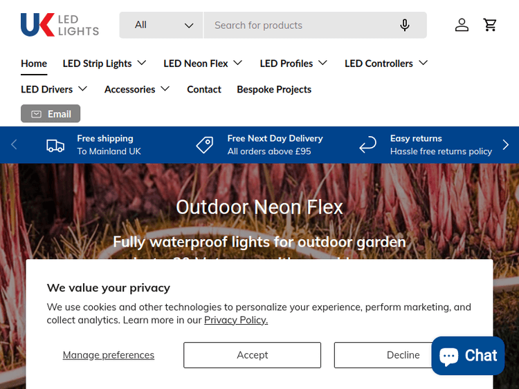The height and width of the screenshot is (389, 519).
Task: Expand the LED Controllers menu
Action: (x=386, y=64)
